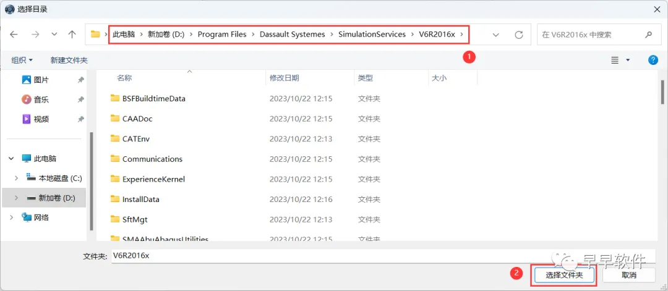This screenshot has width=668, height=291.
Task: Open 图片 in the quick access sidebar
Action: pos(41,80)
